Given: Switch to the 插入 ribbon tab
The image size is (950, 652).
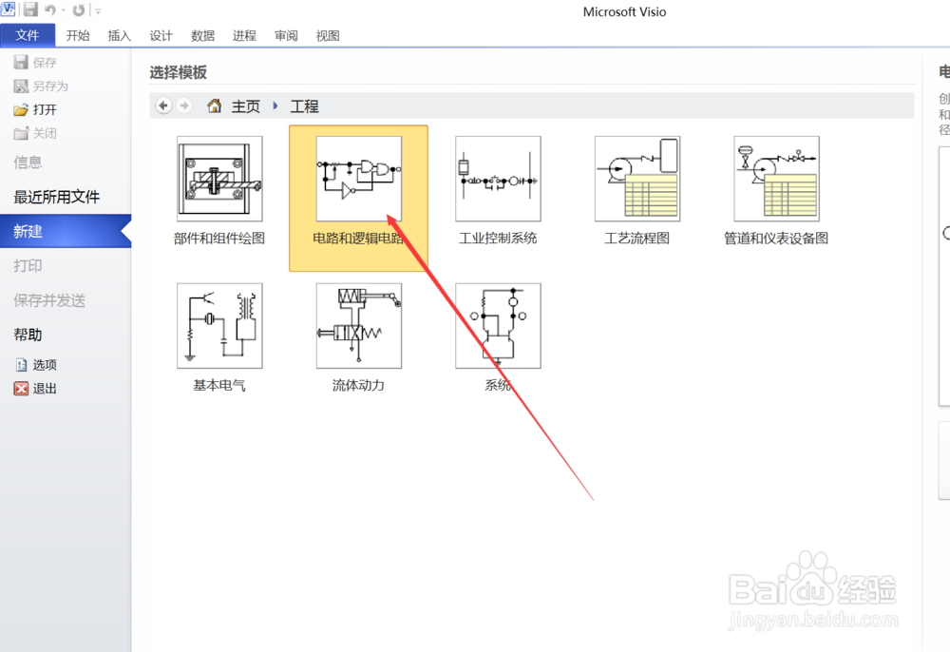Looking at the screenshot, I should 120,36.
